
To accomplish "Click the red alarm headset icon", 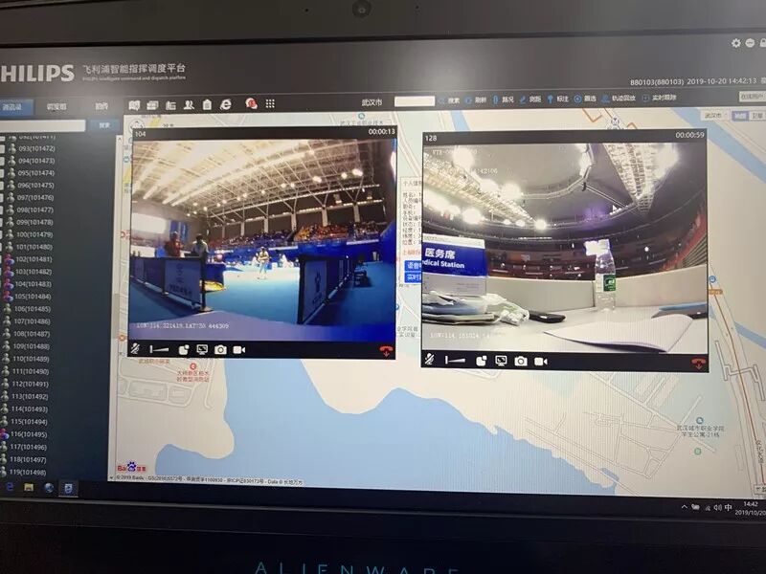I will click(x=251, y=103).
